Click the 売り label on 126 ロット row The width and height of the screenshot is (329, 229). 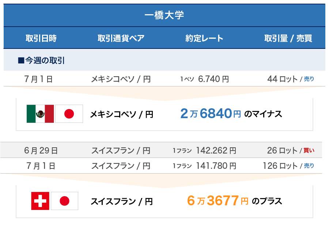click(309, 166)
